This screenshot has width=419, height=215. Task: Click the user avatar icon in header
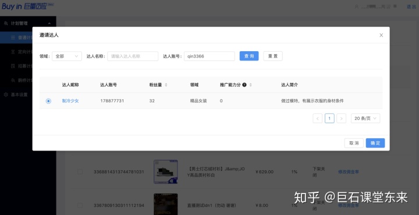tap(357, 6)
